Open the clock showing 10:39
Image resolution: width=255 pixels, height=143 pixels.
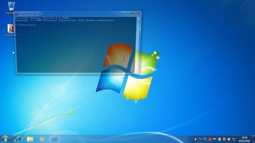(x=244, y=139)
